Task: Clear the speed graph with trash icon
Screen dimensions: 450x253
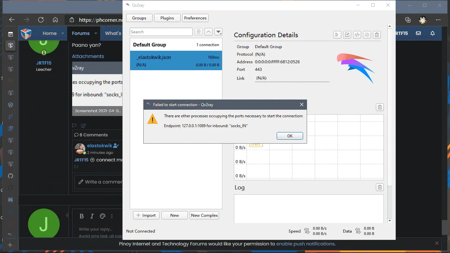Action: point(380,107)
